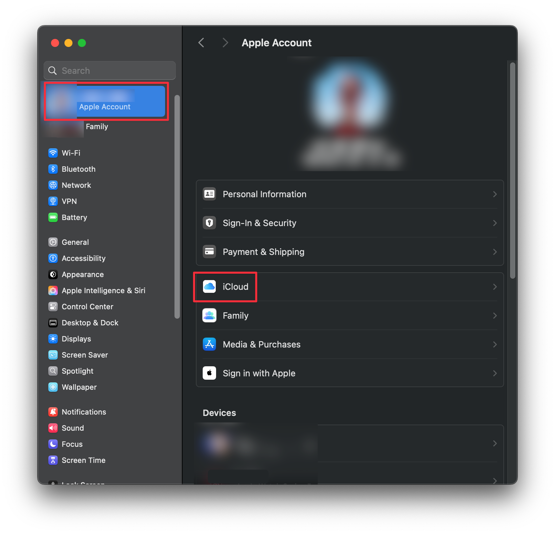The width and height of the screenshot is (555, 534).
Task: Go to Control Center settings
Action: 87,307
